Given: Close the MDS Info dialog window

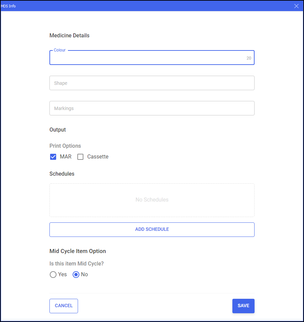Looking at the screenshot, I should pyautogui.click(x=296, y=6).
